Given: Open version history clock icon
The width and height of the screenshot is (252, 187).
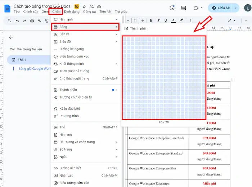Looking at the screenshot, I should 172,8.
